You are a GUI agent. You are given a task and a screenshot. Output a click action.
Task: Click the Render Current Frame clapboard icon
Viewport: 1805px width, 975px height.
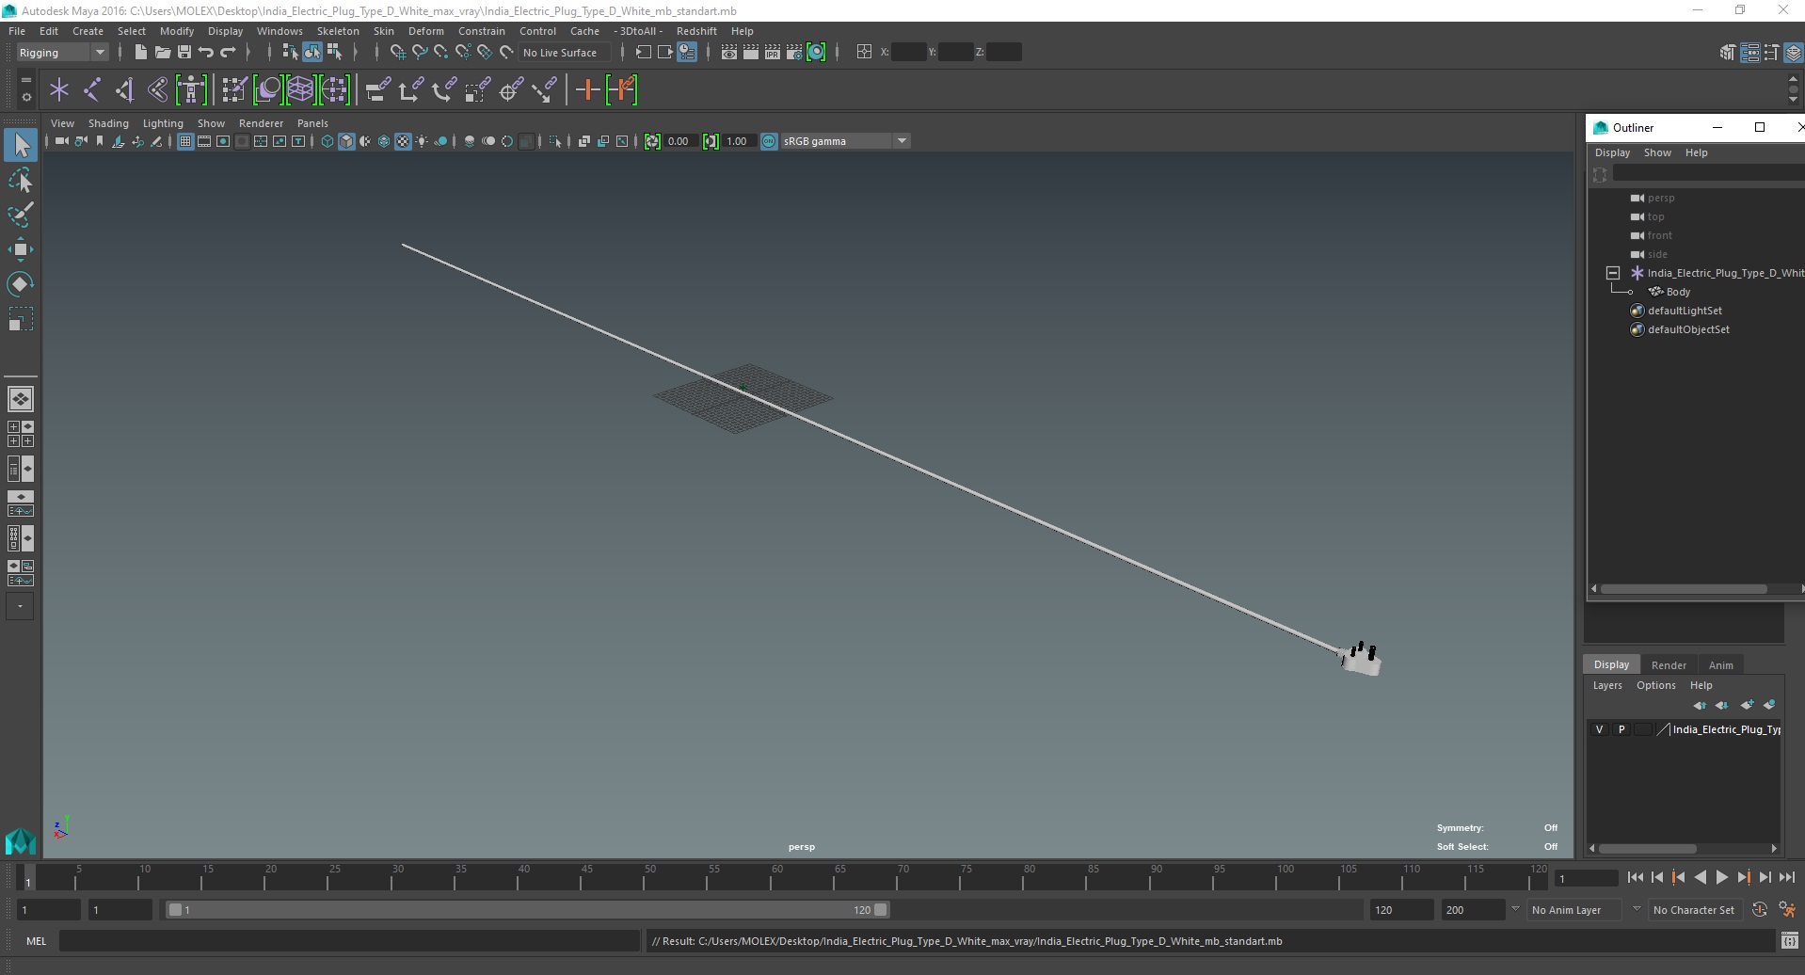751,53
